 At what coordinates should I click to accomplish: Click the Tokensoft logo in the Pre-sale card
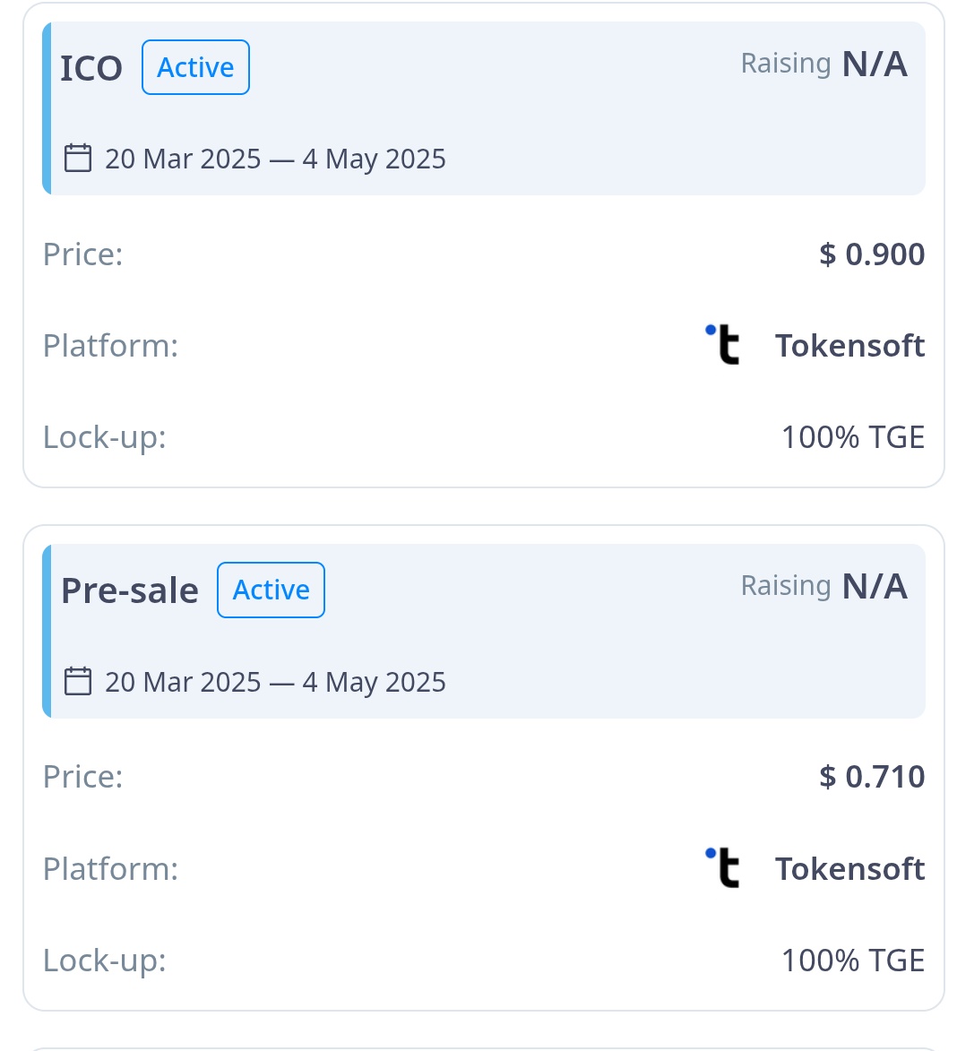pos(722,868)
